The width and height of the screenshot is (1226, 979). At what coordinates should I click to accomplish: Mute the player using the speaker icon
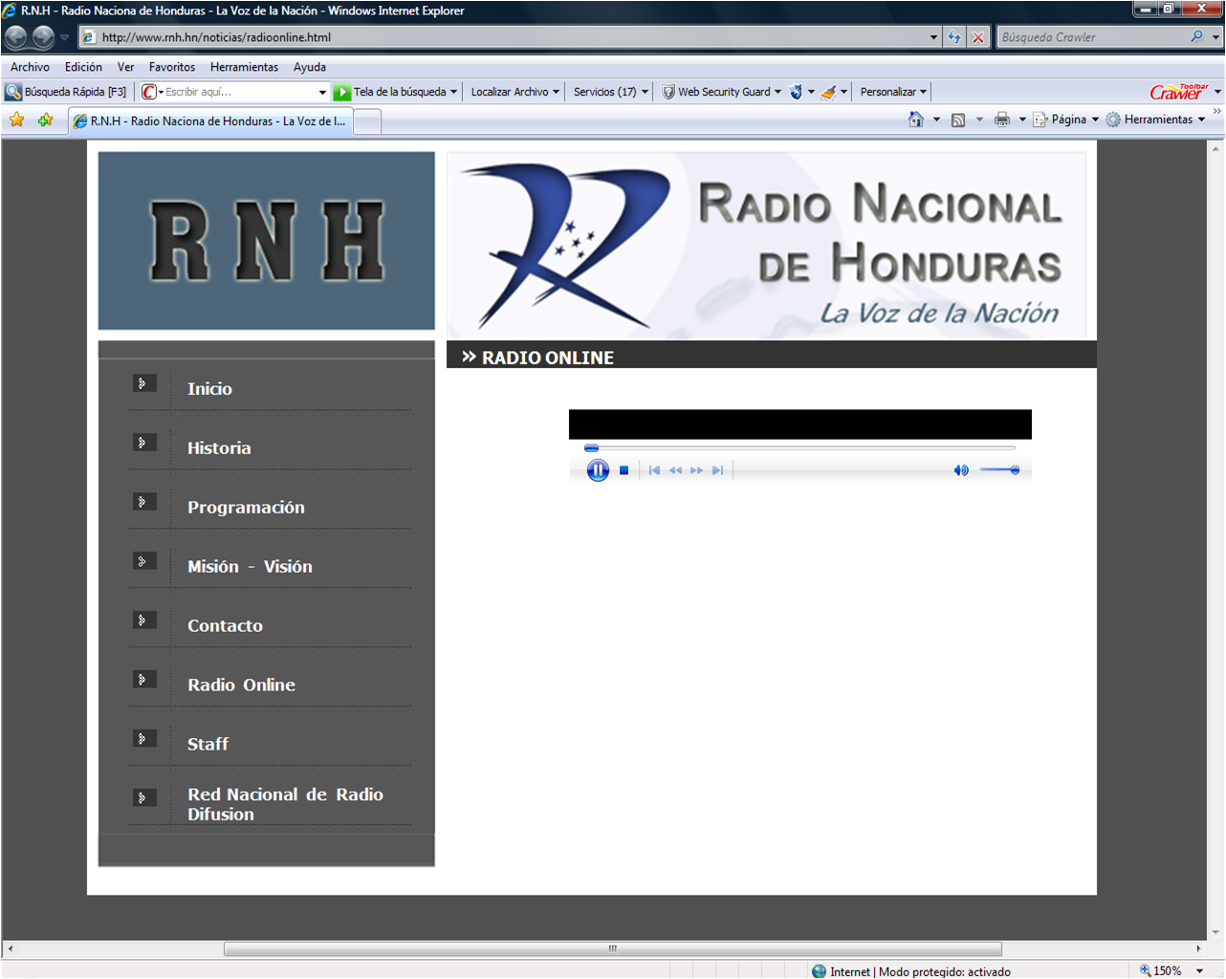961,470
